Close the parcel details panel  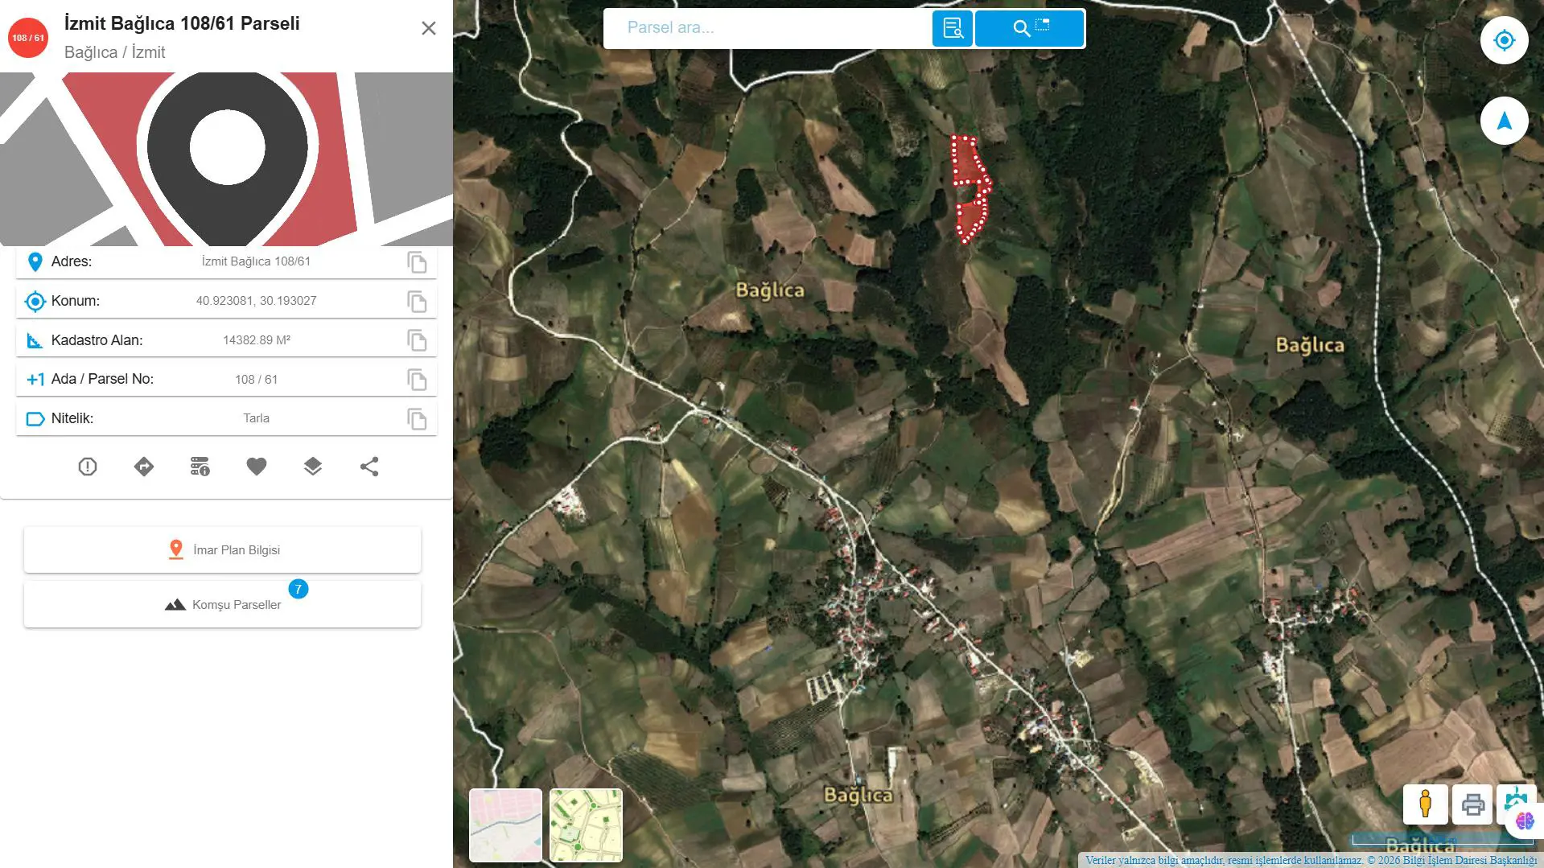429,29
